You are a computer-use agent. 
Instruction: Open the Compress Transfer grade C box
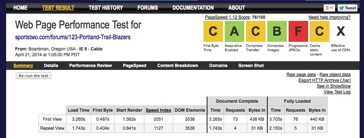[255, 31]
